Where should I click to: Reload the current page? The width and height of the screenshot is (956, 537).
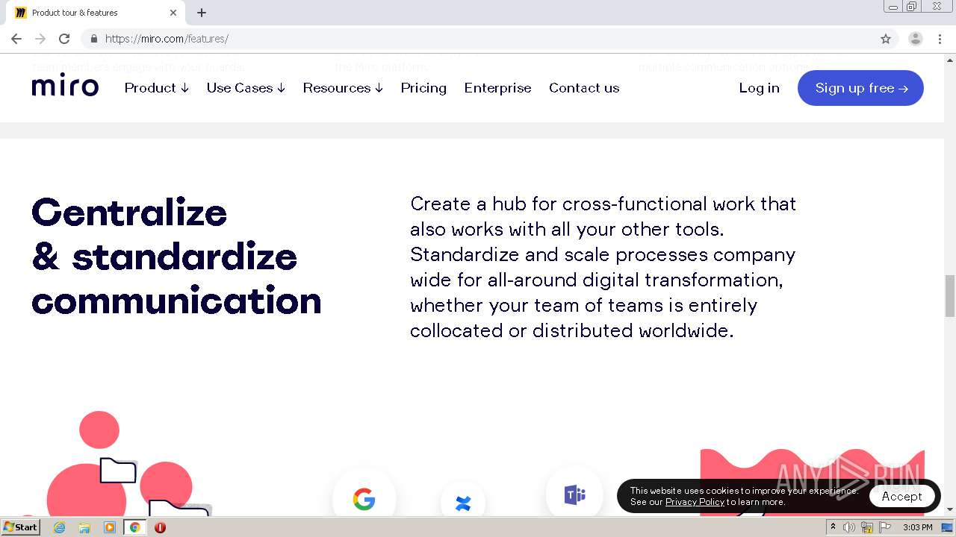[64, 39]
